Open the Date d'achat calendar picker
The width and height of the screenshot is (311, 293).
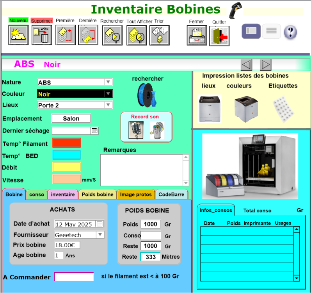[100, 224]
